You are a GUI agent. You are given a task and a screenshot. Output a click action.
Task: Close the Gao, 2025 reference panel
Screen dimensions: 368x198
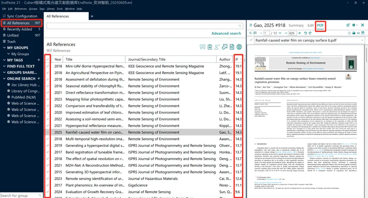pyautogui.click(x=362, y=25)
